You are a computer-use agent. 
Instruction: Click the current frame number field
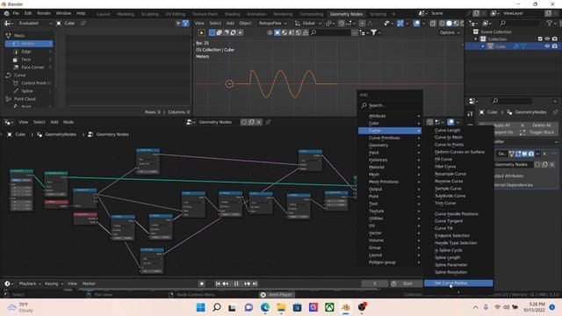[x=375, y=284]
